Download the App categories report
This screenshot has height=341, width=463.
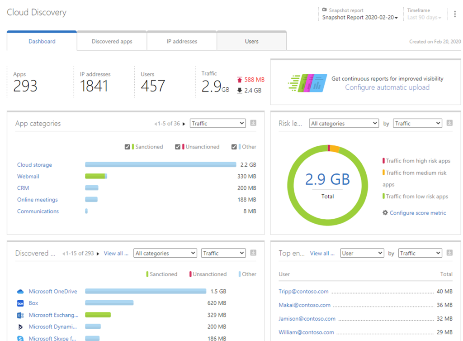pos(253,123)
